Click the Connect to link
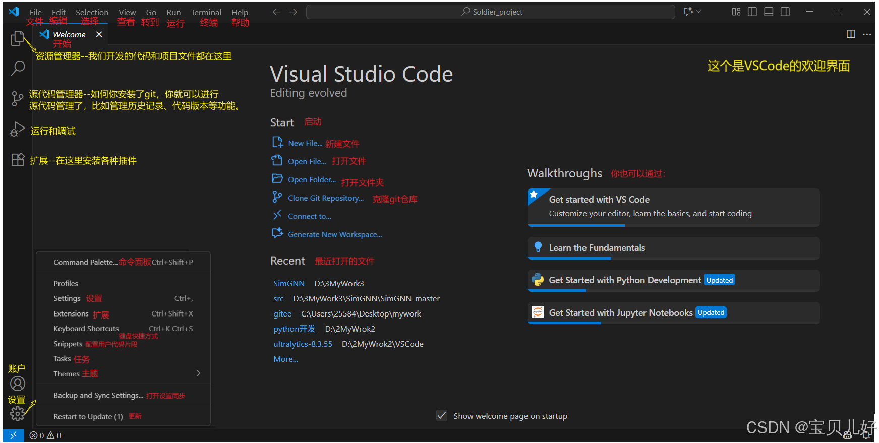 [x=310, y=216]
